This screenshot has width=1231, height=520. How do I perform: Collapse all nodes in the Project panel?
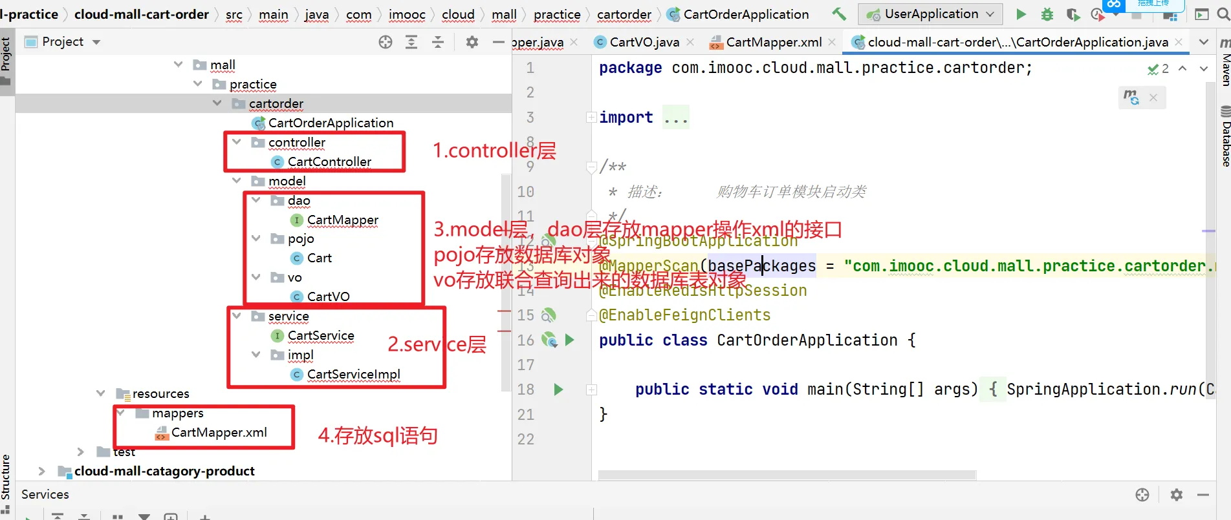click(438, 42)
